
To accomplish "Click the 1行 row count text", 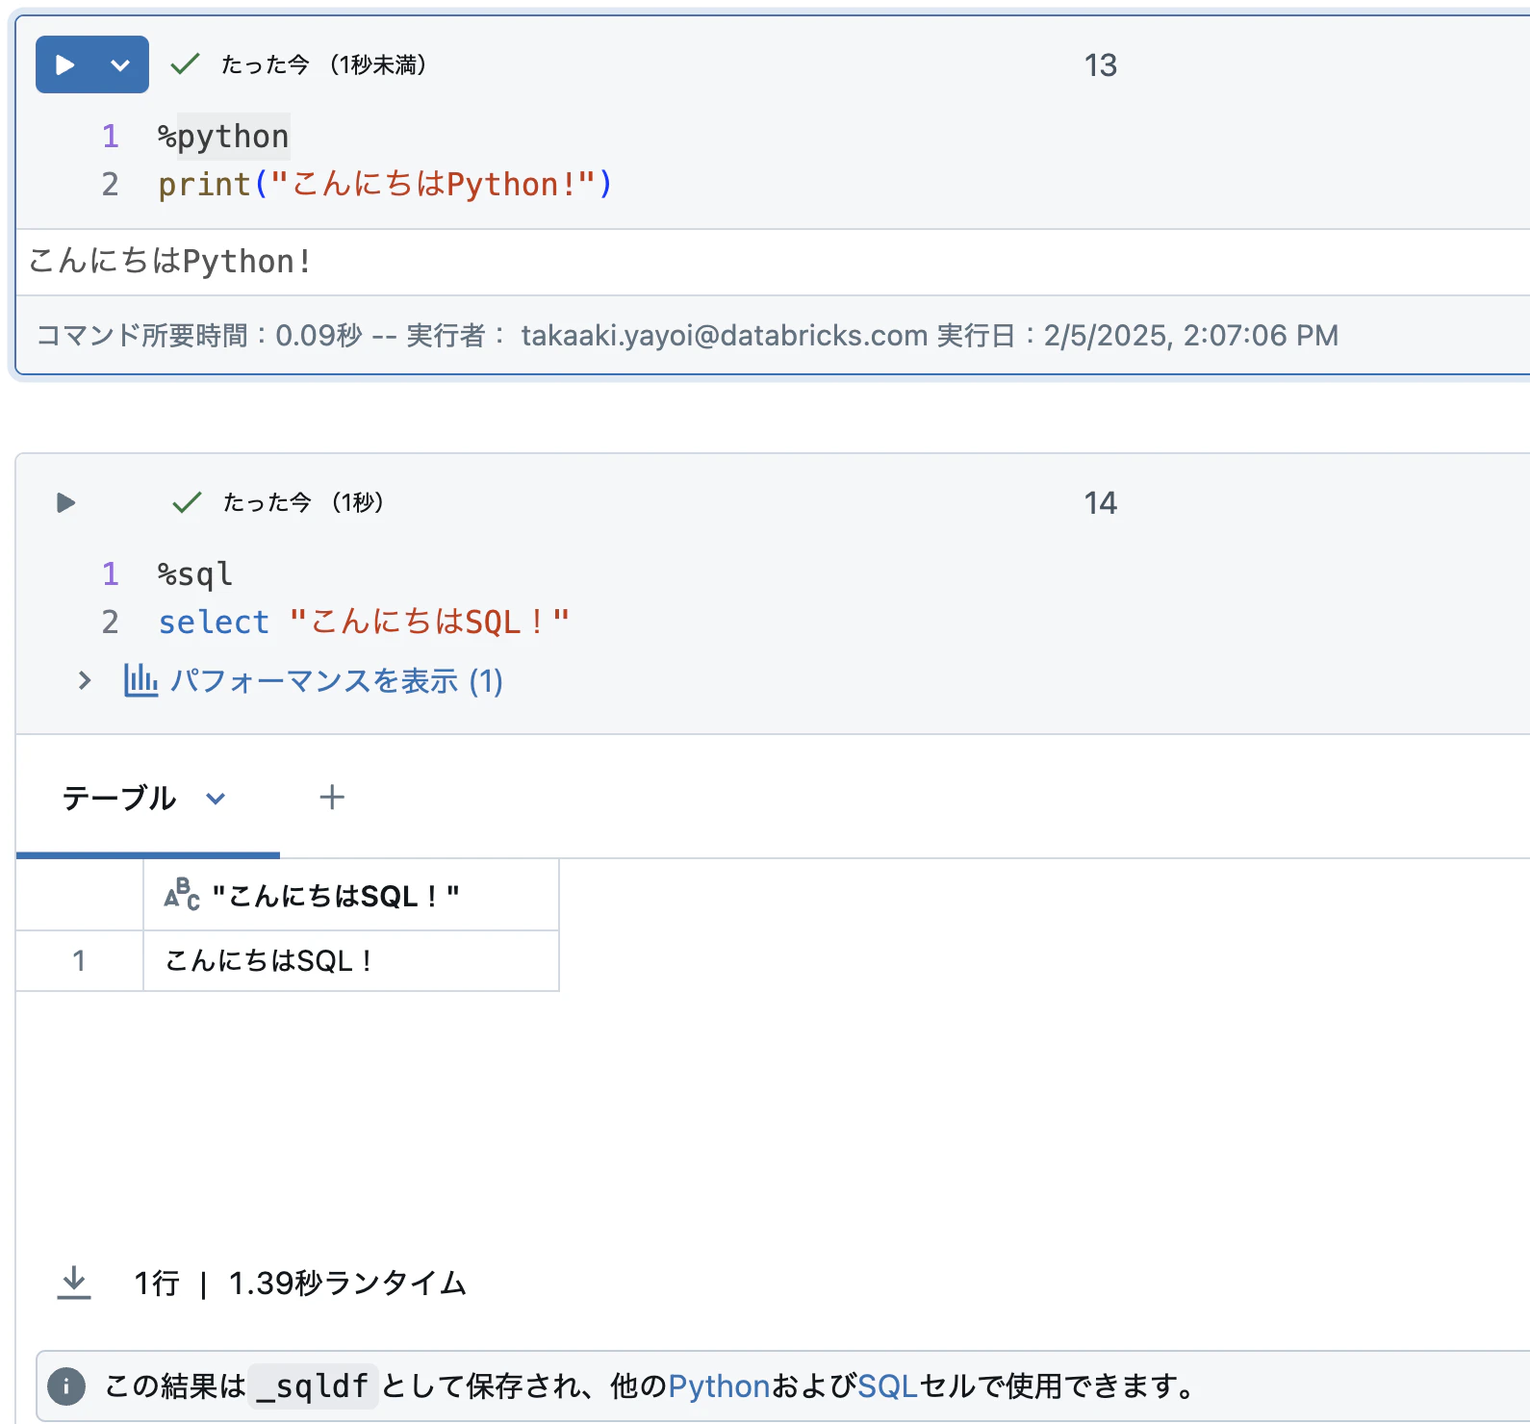I will tap(157, 1284).
